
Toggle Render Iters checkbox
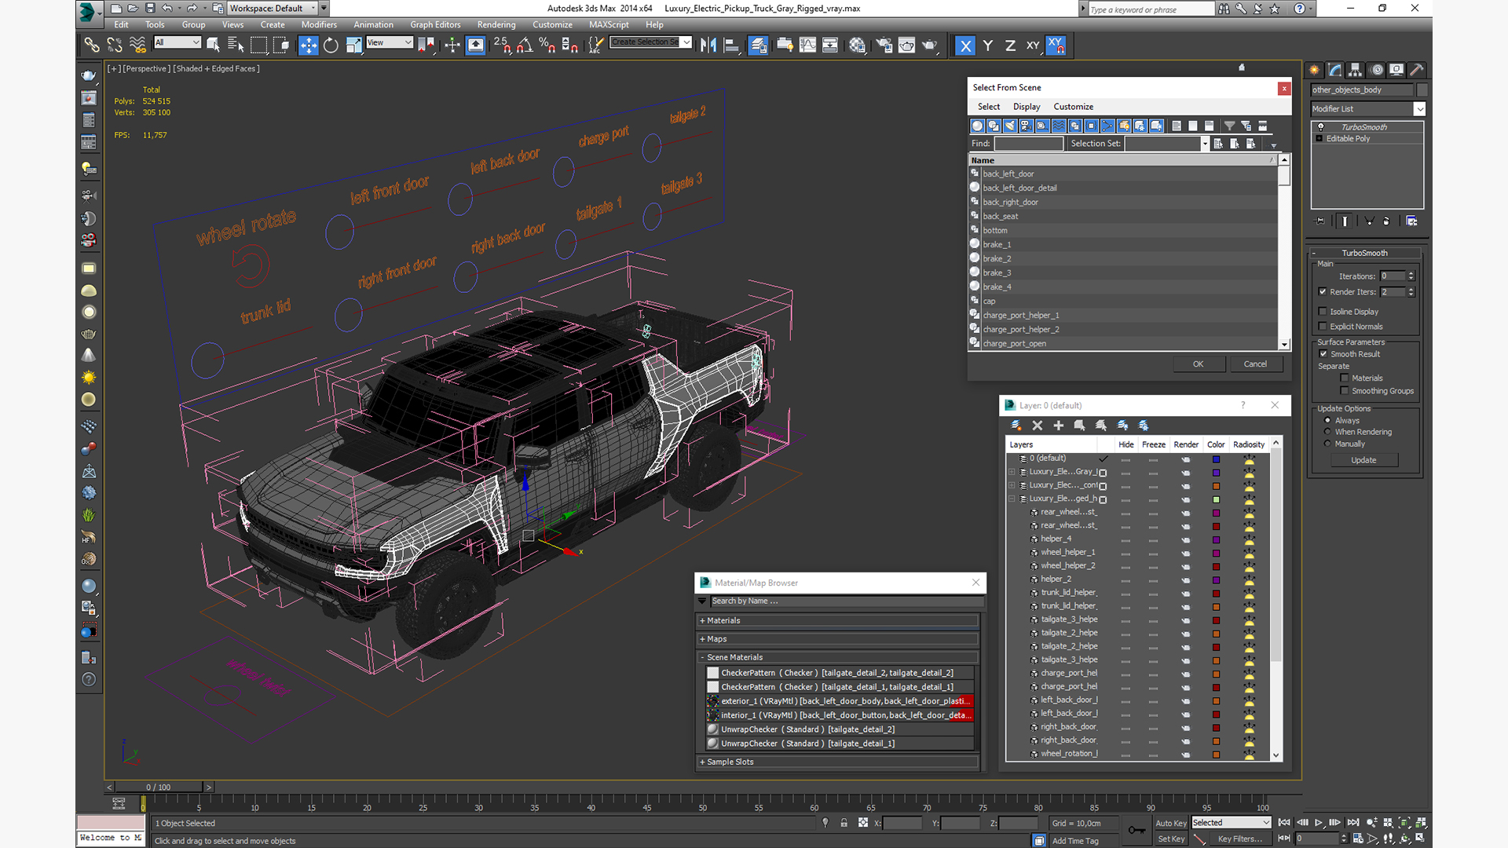[x=1323, y=292]
